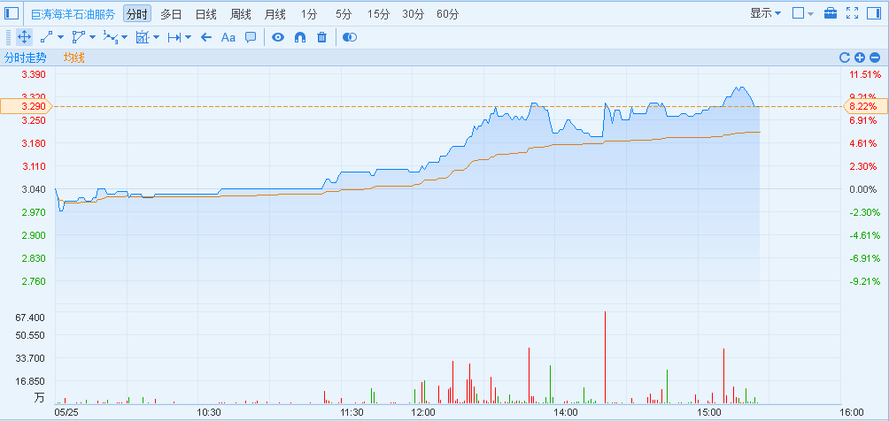The image size is (889, 421).
Task: Click the 2.760 price axis label
Action: (x=34, y=281)
